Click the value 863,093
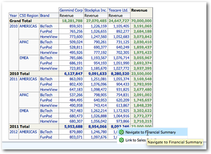211x154 pixels. [76, 79]
